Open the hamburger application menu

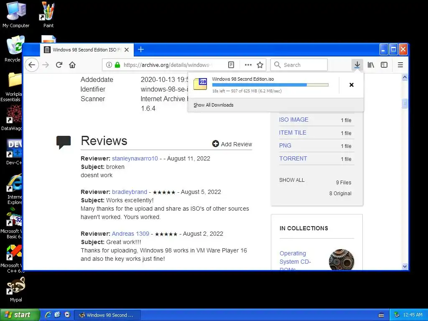(400, 65)
